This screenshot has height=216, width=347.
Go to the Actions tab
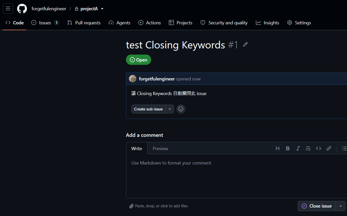(x=150, y=23)
